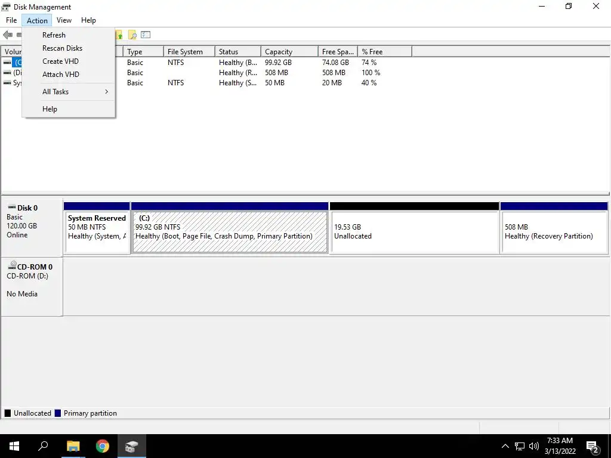Select the (C:) partition block
This screenshot has width=611, height=458.
230,228
